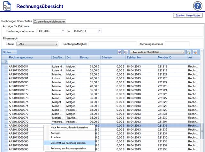Sort by the Betrag column header
The width and height of the screenshot is (205, 152).
click(90, 57)
